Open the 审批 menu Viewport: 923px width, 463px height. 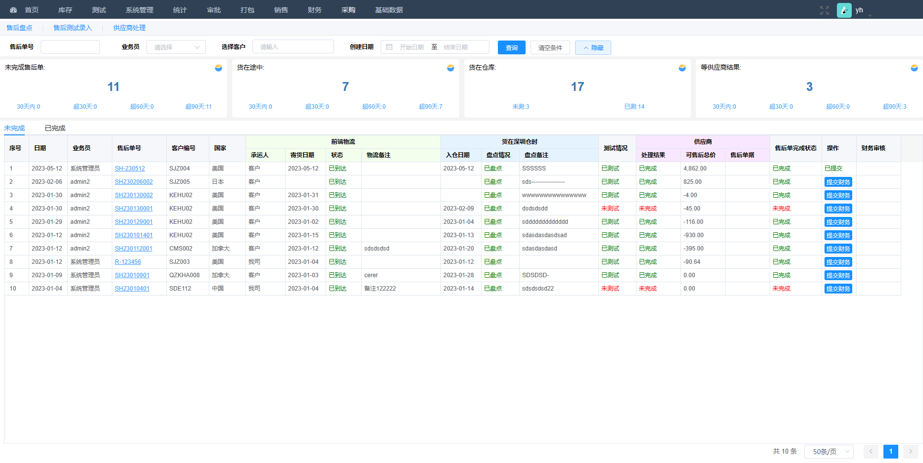[214, 10]
